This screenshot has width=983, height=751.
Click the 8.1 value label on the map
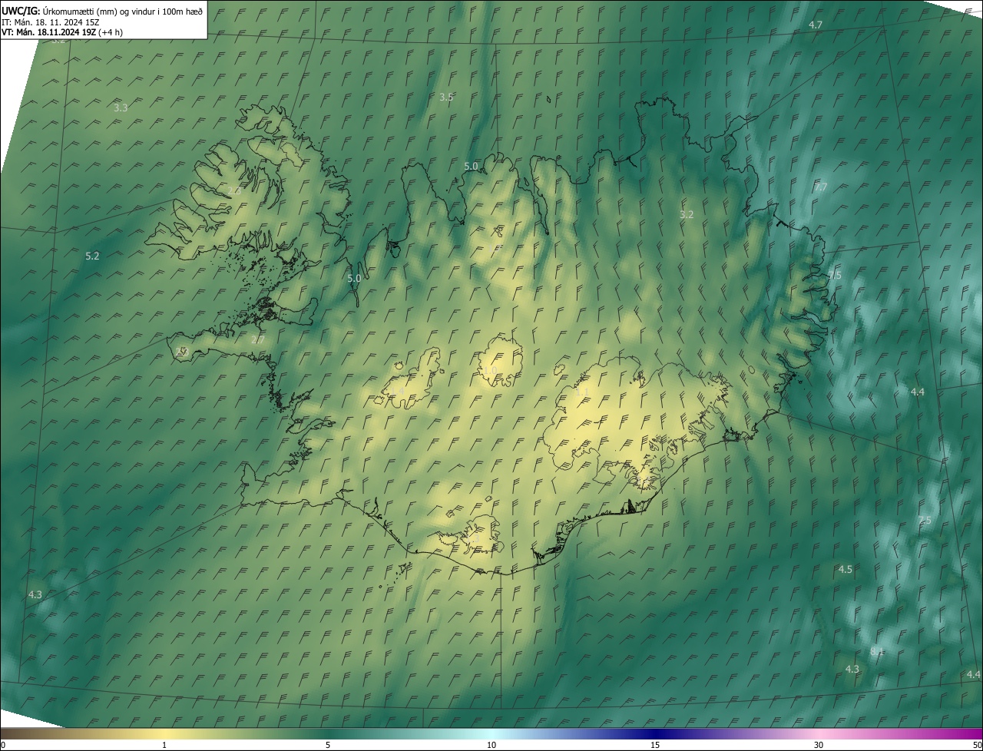pyautogui.click(x=877, y=652)
